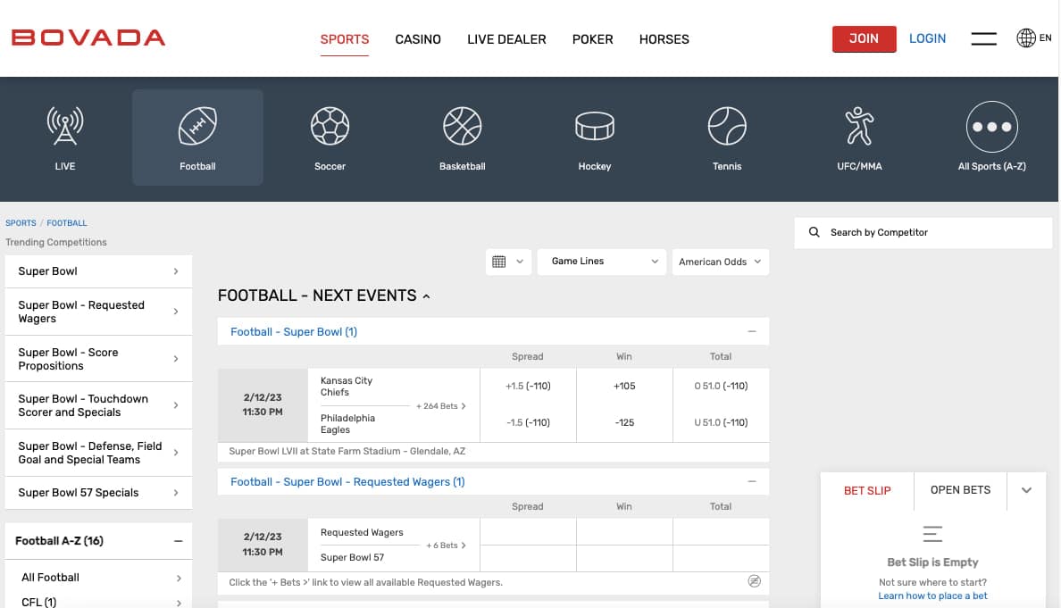Click the Bovada logo
This screenshot has width=1061, height=608.
(x=88, y=37)
